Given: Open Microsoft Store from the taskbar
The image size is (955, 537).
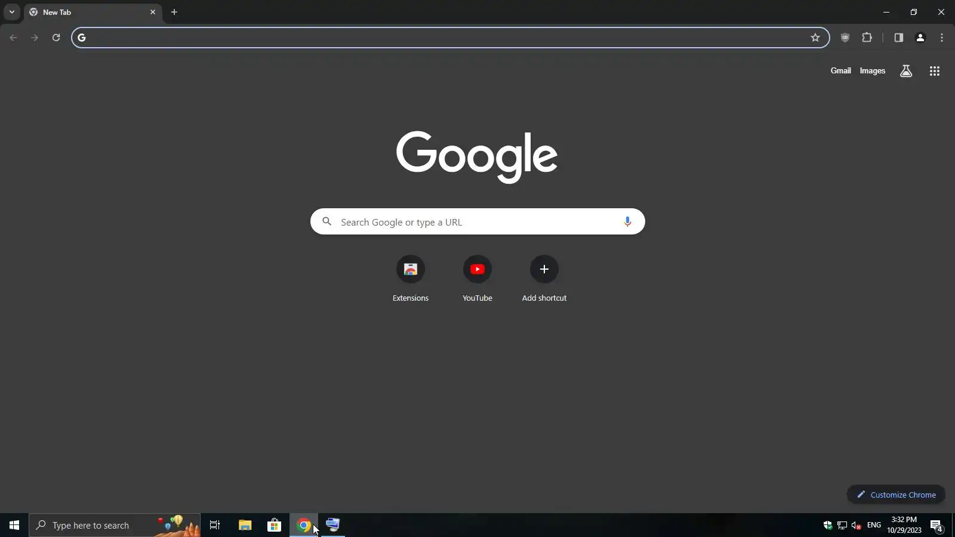Looking at the screenshot, I should tap(274, 525).
